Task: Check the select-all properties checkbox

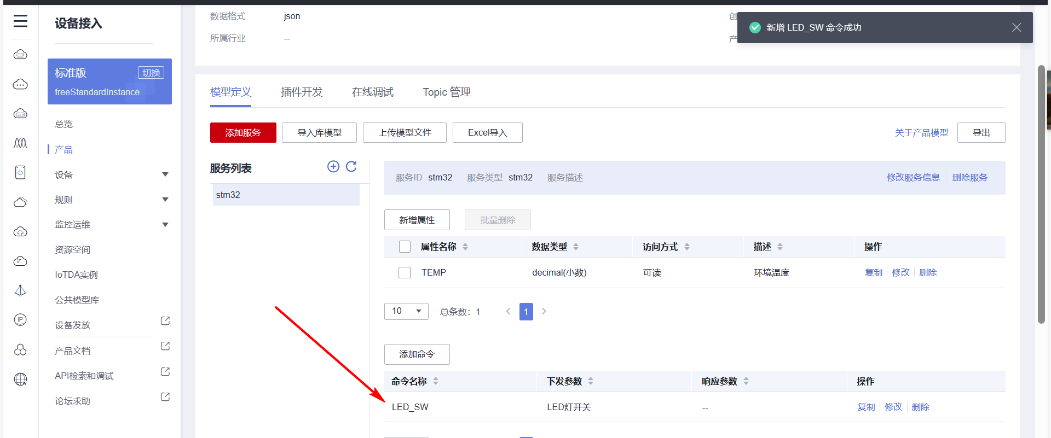Action: pyautogui.click(x=405, y=247)
